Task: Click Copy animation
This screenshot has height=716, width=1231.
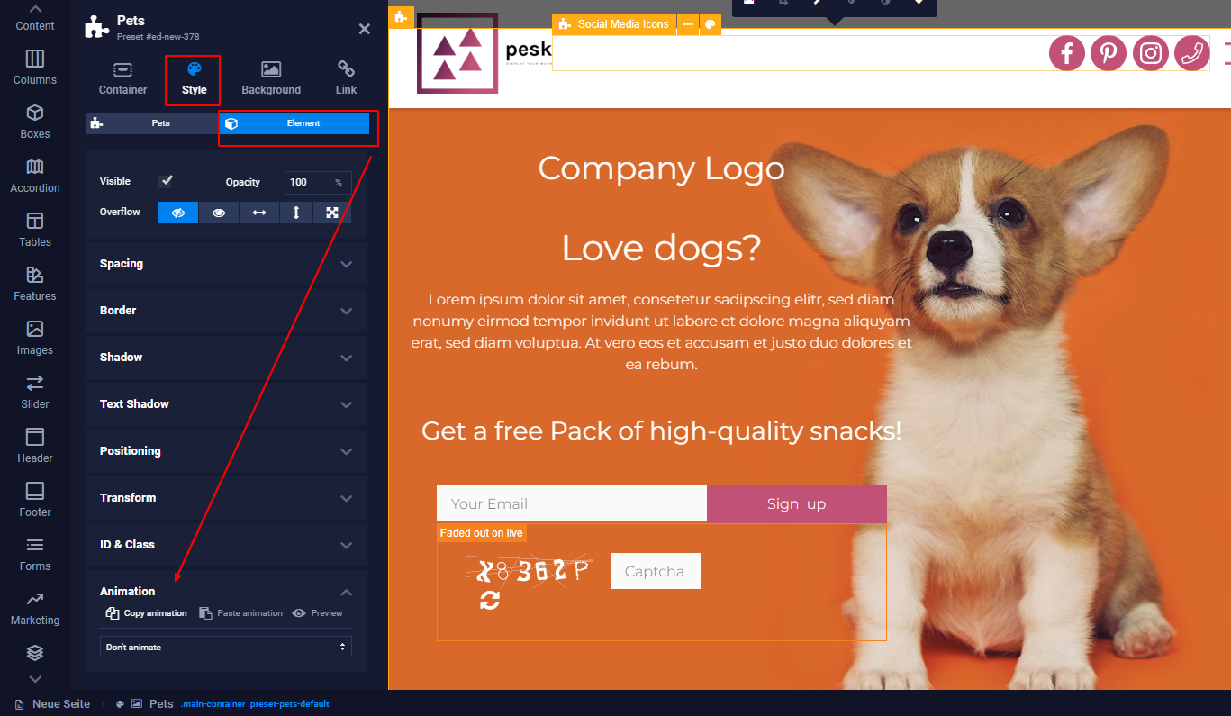Action: (x=147, y=613)
